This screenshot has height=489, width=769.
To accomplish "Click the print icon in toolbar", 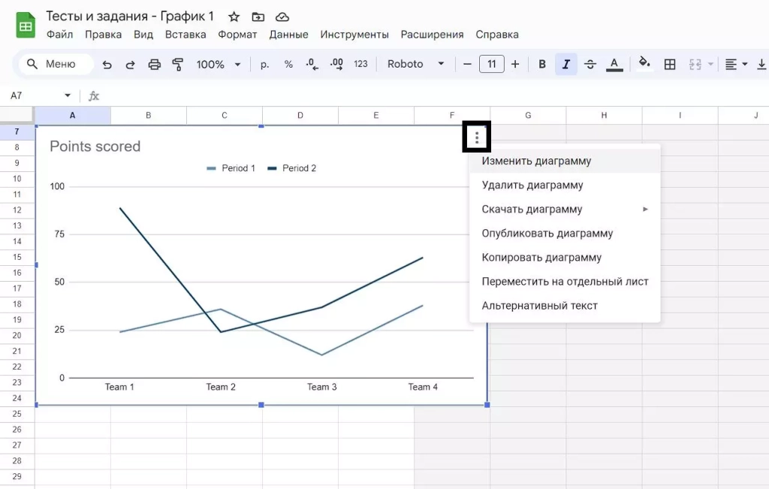I will [x=155, y=65].
